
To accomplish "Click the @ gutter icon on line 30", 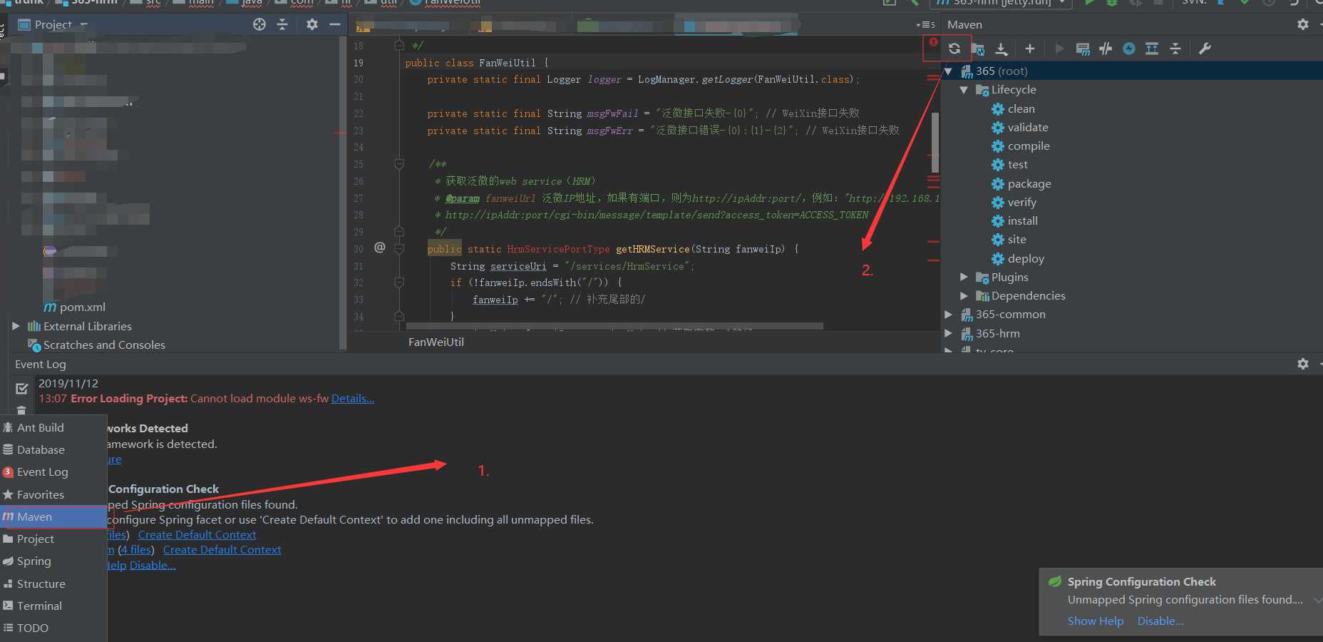I will point(379,248).
